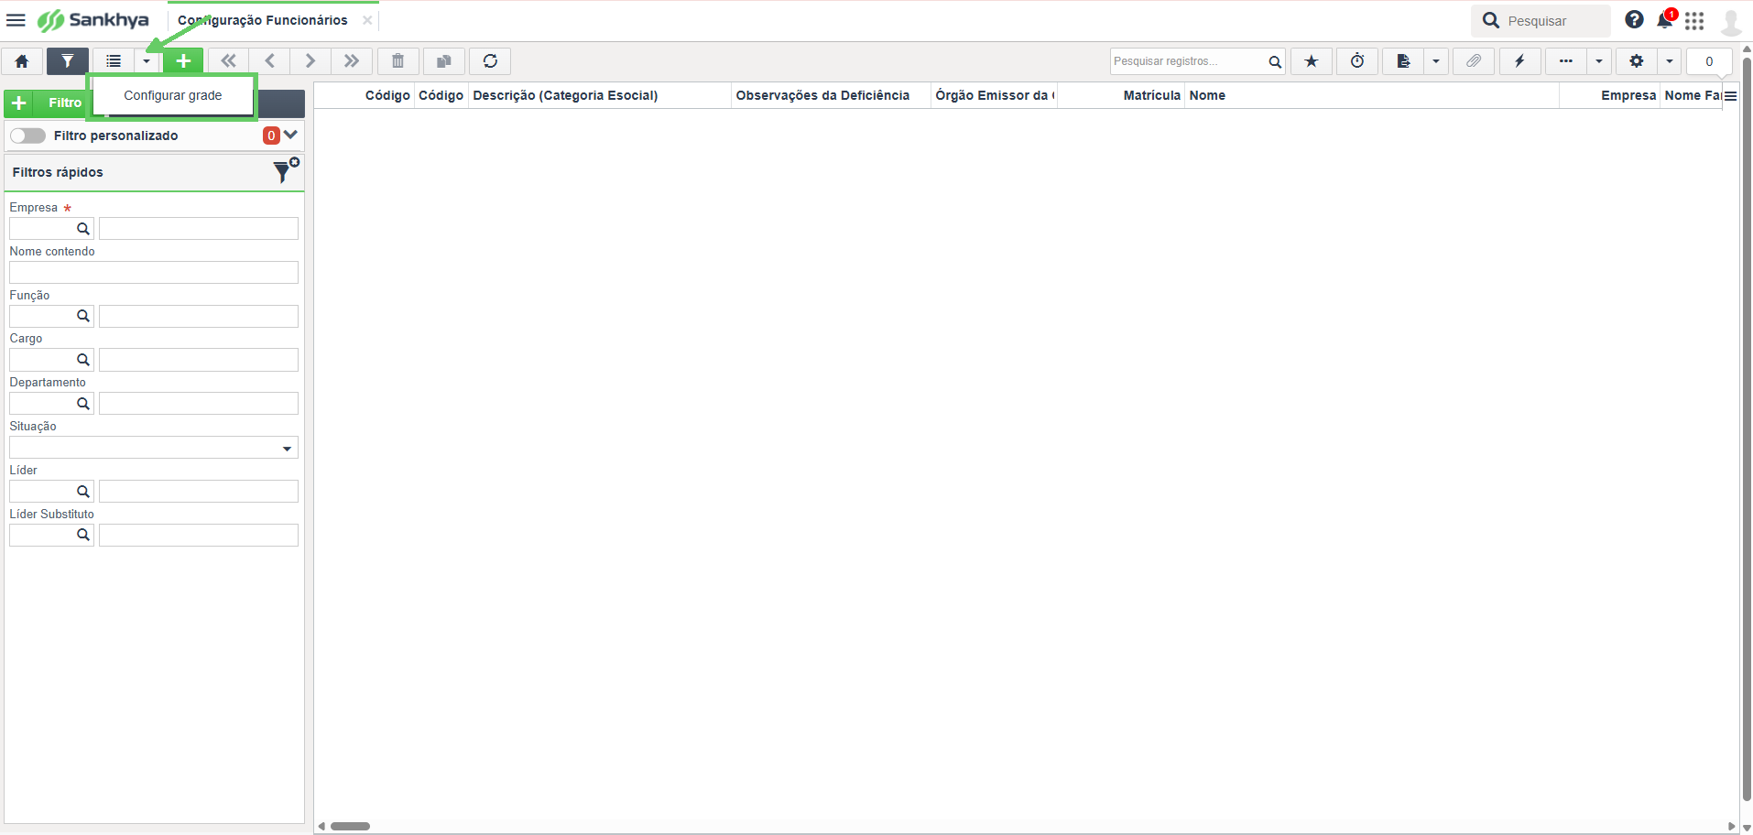The width and height of the screenshot is (1753, 835).
Task: Click the export document icon
Action: coord(1403,61)
